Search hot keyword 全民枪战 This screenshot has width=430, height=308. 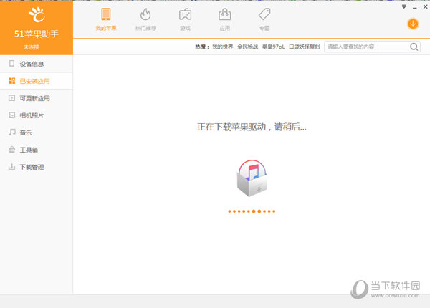(x=248, y=47)
